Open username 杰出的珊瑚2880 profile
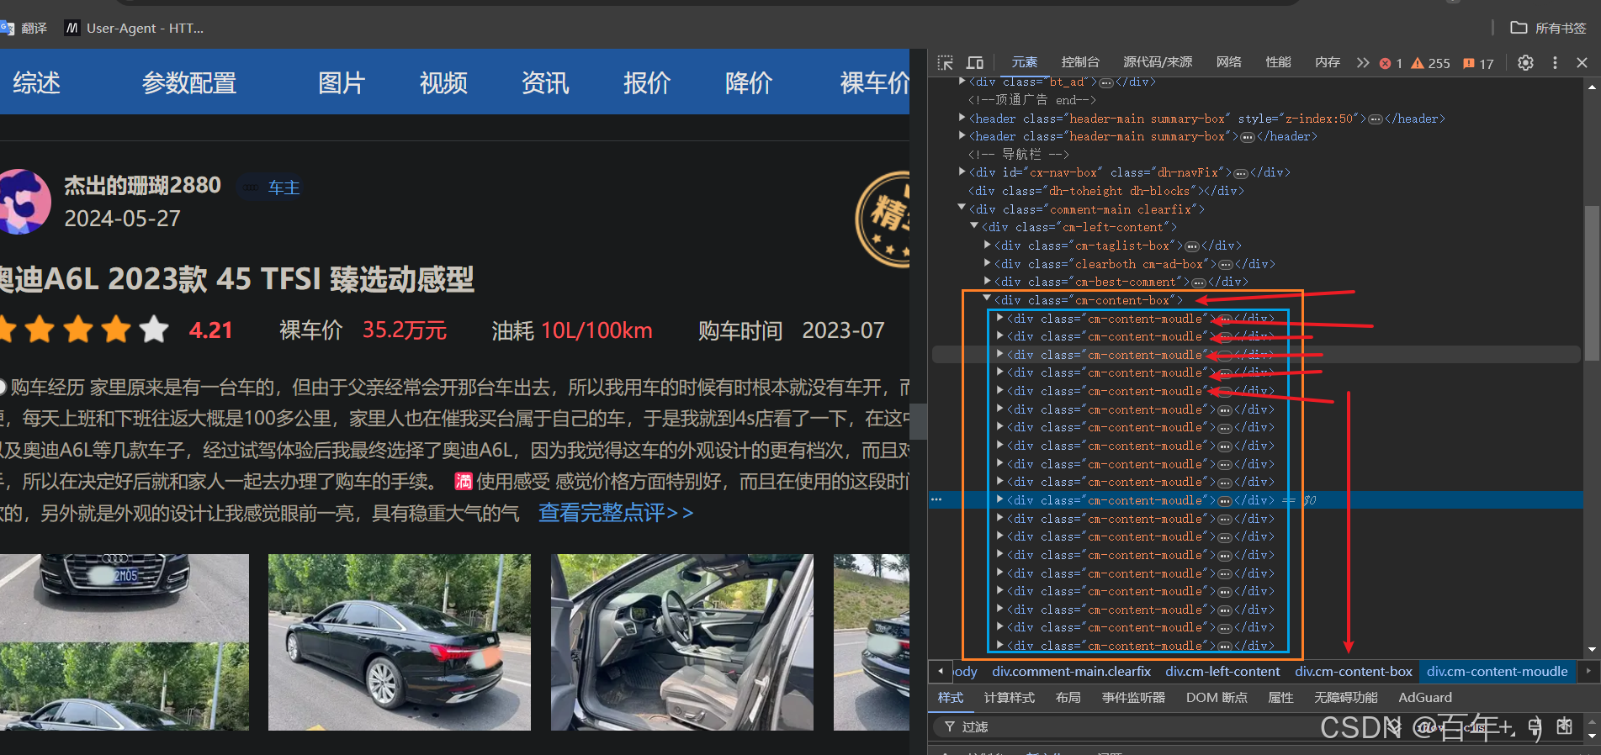 tap(143, 185)
